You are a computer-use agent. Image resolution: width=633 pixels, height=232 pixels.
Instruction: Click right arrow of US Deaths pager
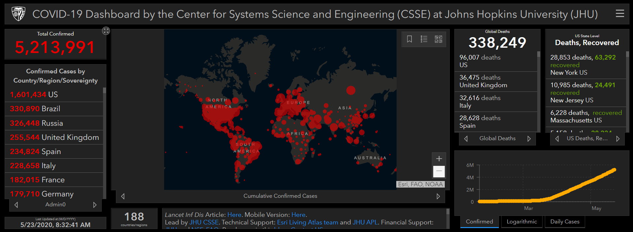pyautogui.click(x=618, y=139)
